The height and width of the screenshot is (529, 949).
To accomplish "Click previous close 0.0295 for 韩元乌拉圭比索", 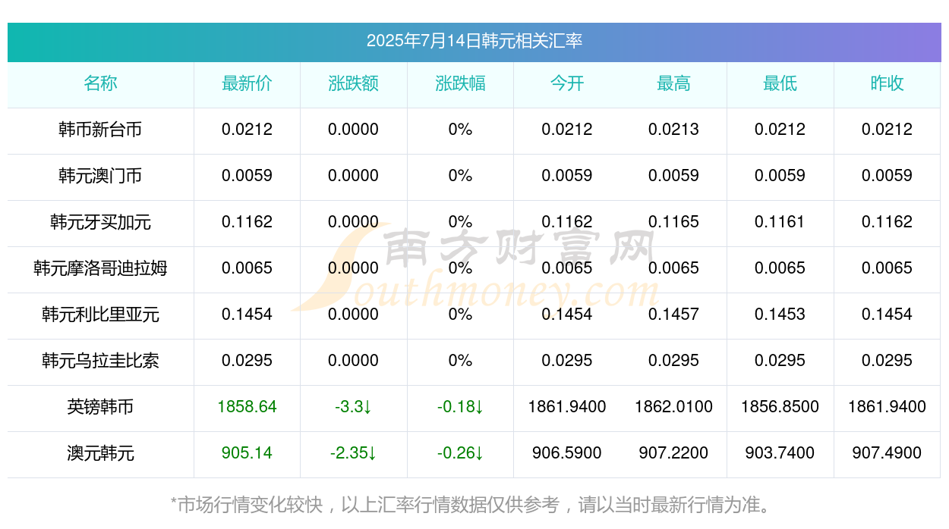I will tap(887, 361).
